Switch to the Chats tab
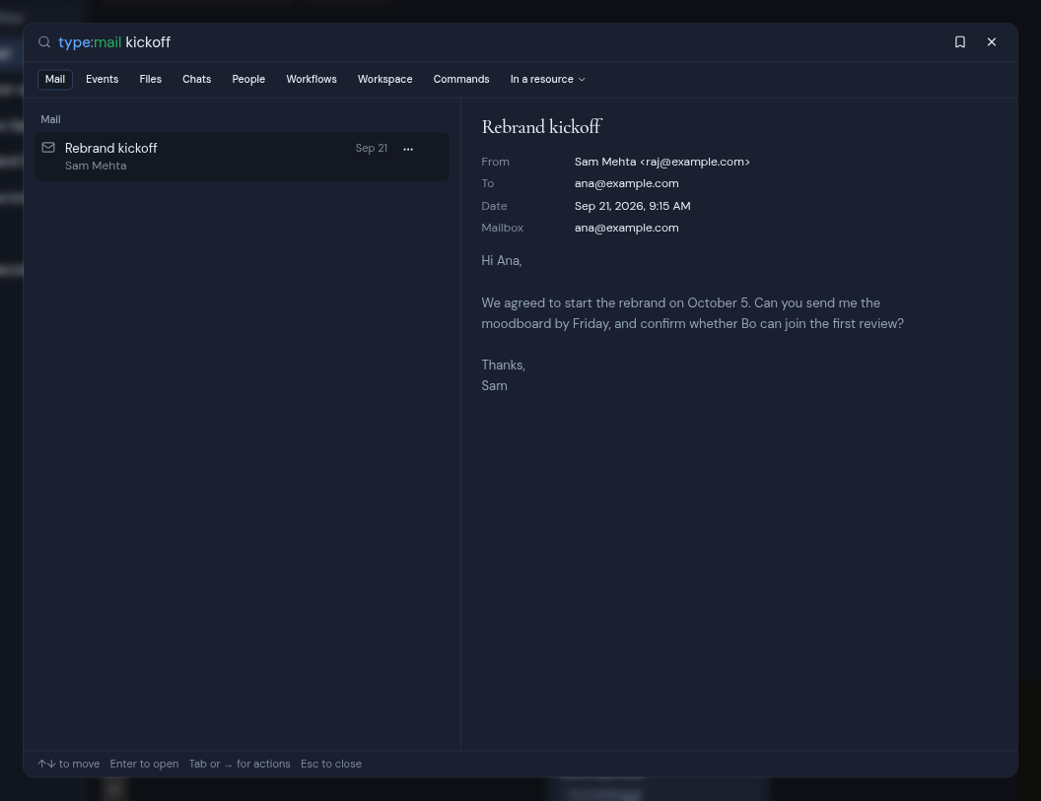 (196, 79)
